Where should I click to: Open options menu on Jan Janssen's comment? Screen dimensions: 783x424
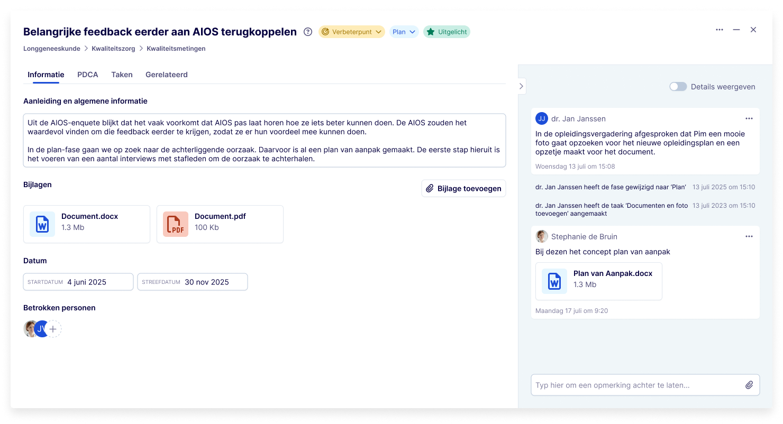tap(749, 118)
